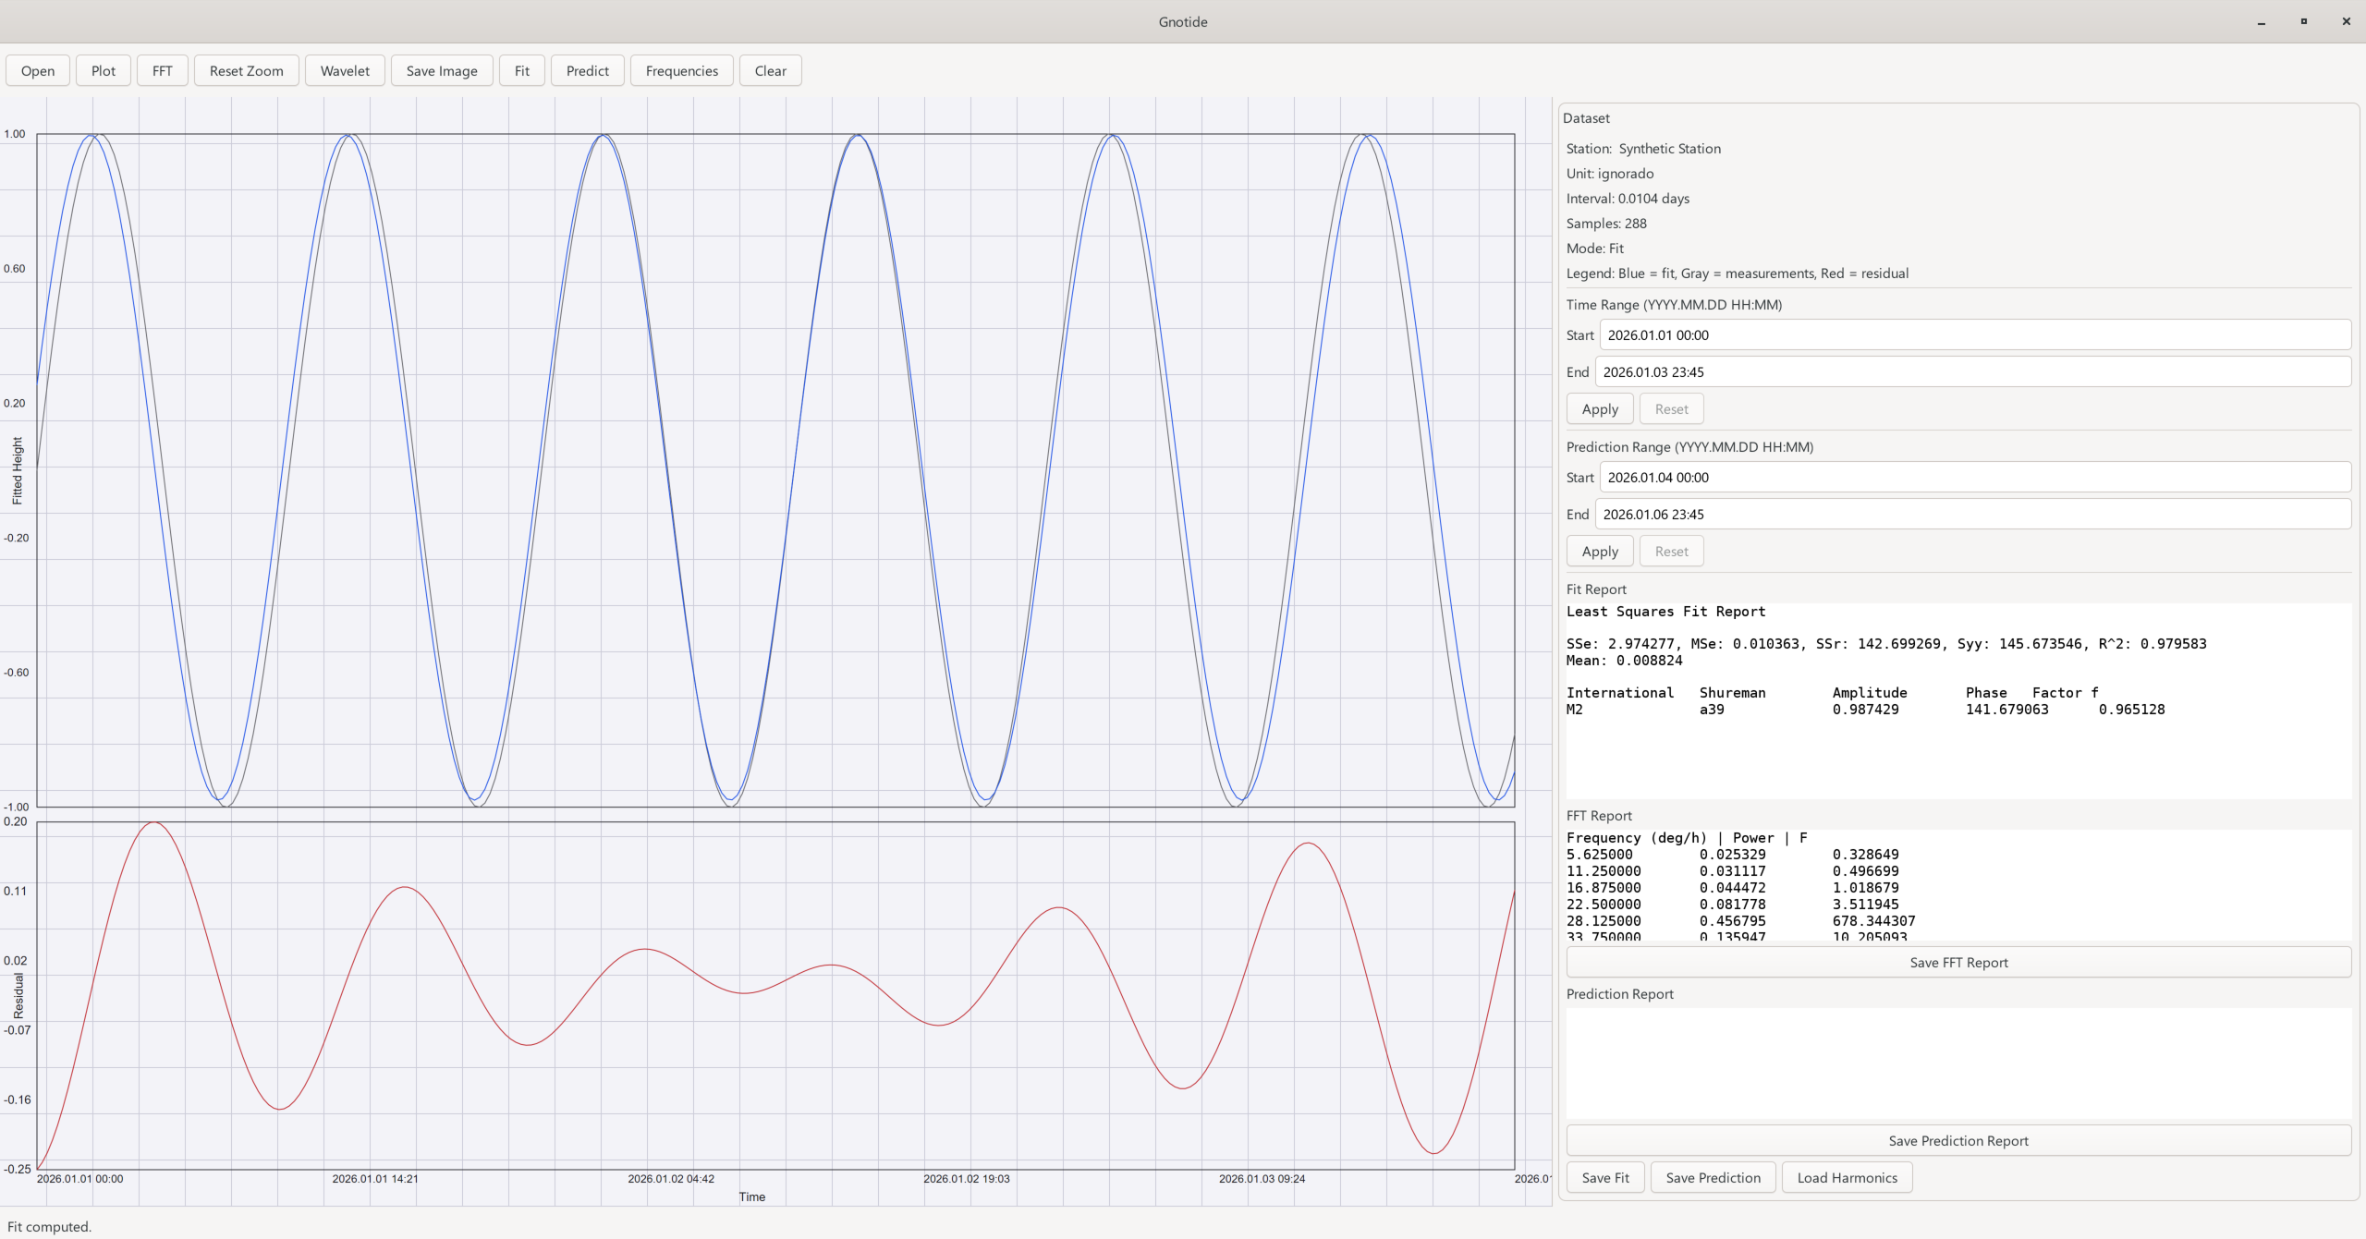Compute a harmonic Fit

(521, 70)
